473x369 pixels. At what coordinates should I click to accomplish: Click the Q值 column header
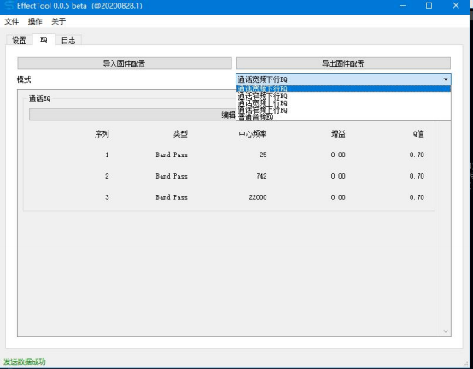pos(418,133)
